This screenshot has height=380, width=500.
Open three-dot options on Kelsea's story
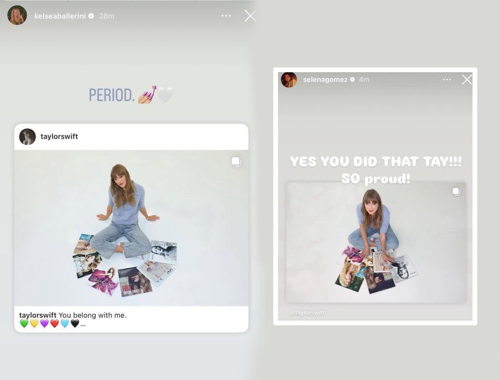[226, 16]
